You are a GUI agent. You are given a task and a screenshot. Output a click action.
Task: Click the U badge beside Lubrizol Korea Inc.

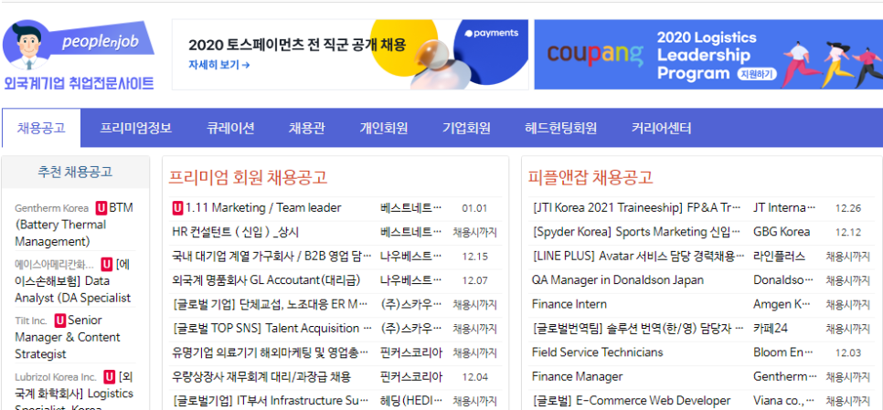110,377
